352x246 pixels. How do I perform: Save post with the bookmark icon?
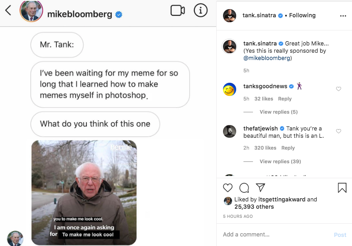coord(342,188)
